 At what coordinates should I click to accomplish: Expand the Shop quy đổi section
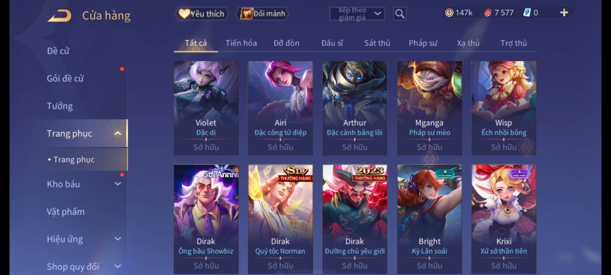click(118, 266)
